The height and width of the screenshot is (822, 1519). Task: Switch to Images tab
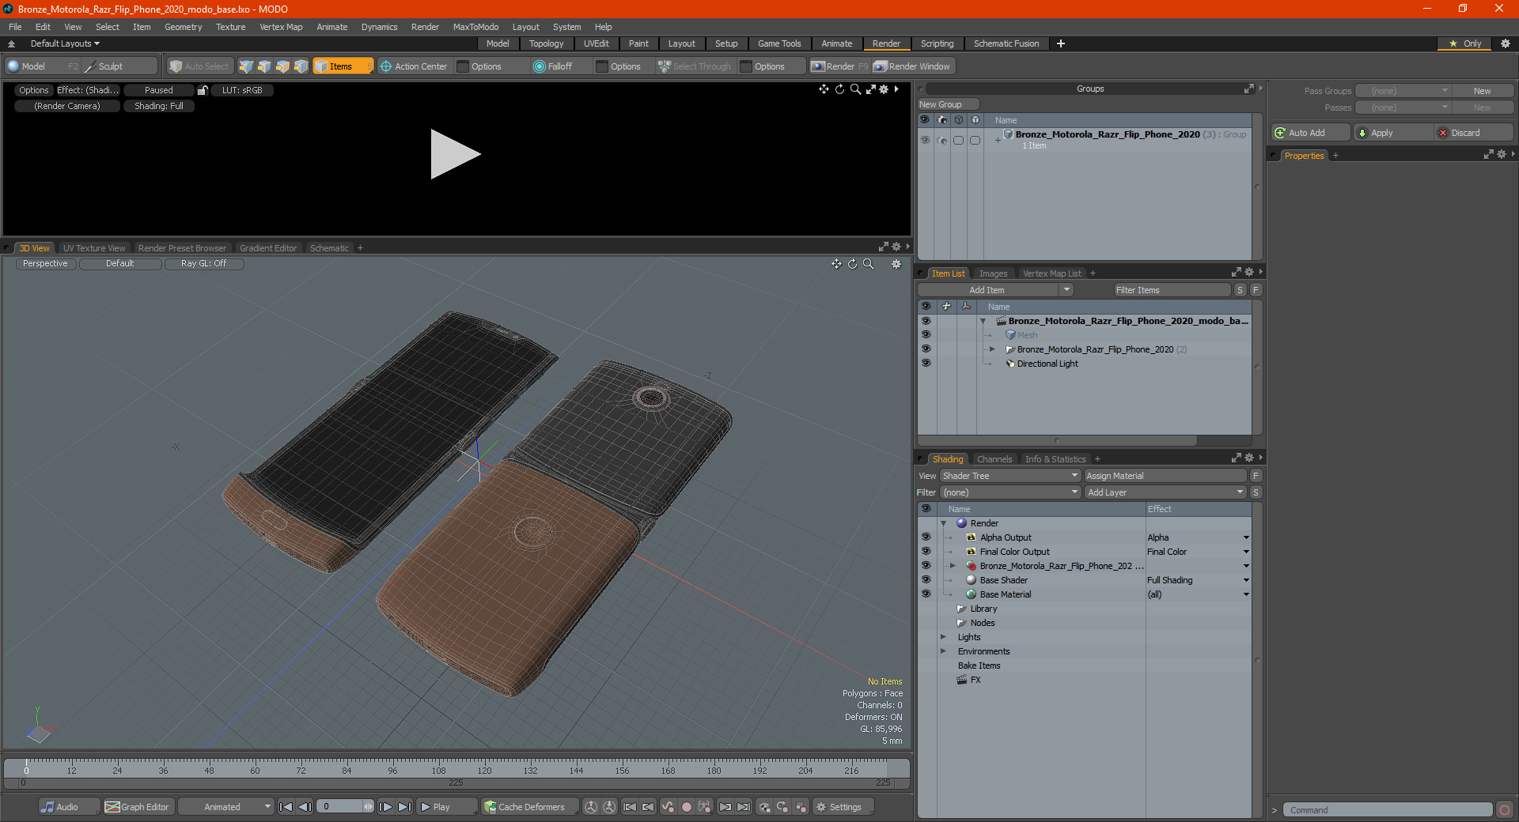(x=993, y=273)
